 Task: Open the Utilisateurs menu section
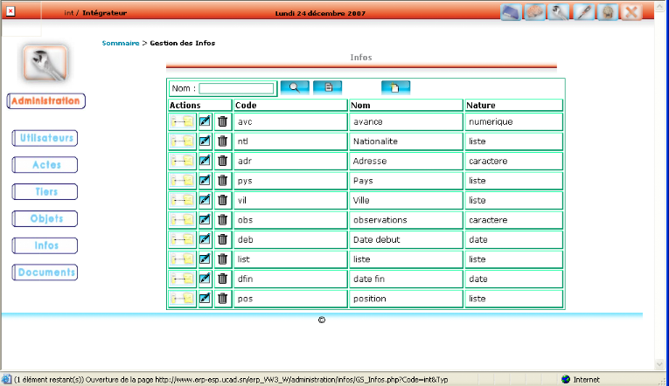pos(45,138)
